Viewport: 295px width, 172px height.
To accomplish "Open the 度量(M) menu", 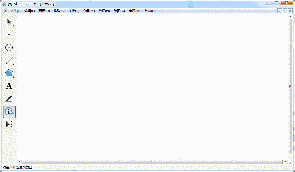I will click(x=89, y=11).
